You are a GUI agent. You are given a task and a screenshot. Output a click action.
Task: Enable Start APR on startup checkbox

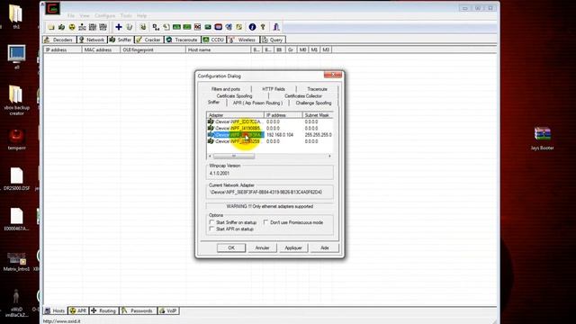pos(211,229)
